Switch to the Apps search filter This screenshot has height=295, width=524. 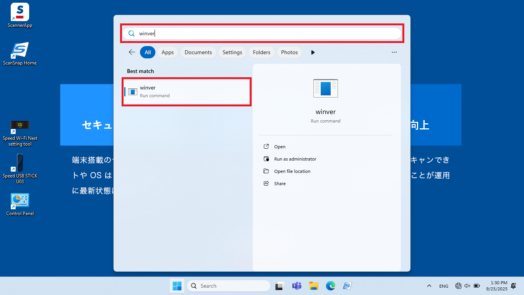tap(168, 52)
